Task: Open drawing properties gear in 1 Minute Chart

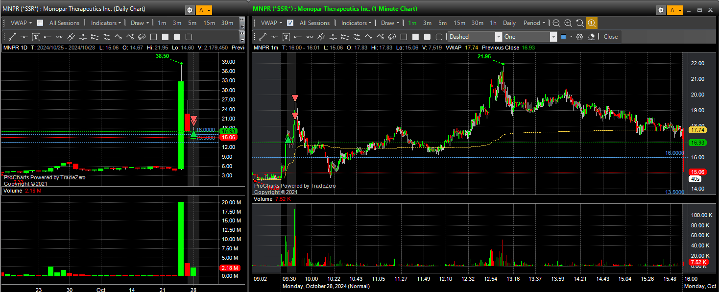Action: coord(579,37)
